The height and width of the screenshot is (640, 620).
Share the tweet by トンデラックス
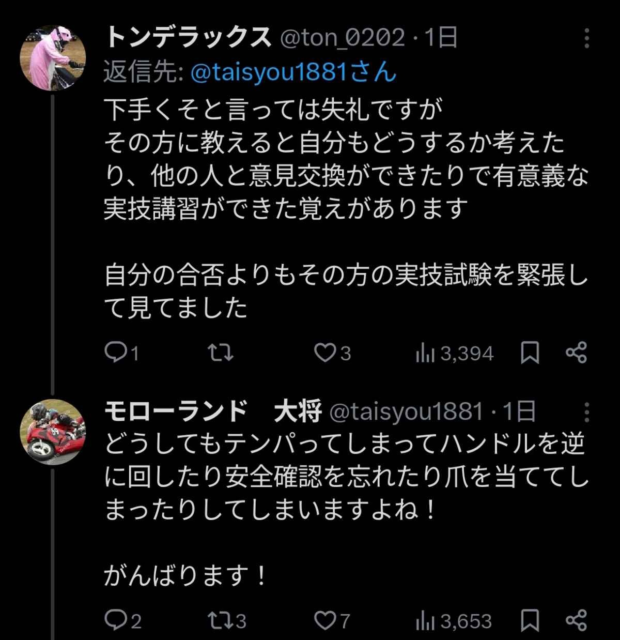pos(576,353)
